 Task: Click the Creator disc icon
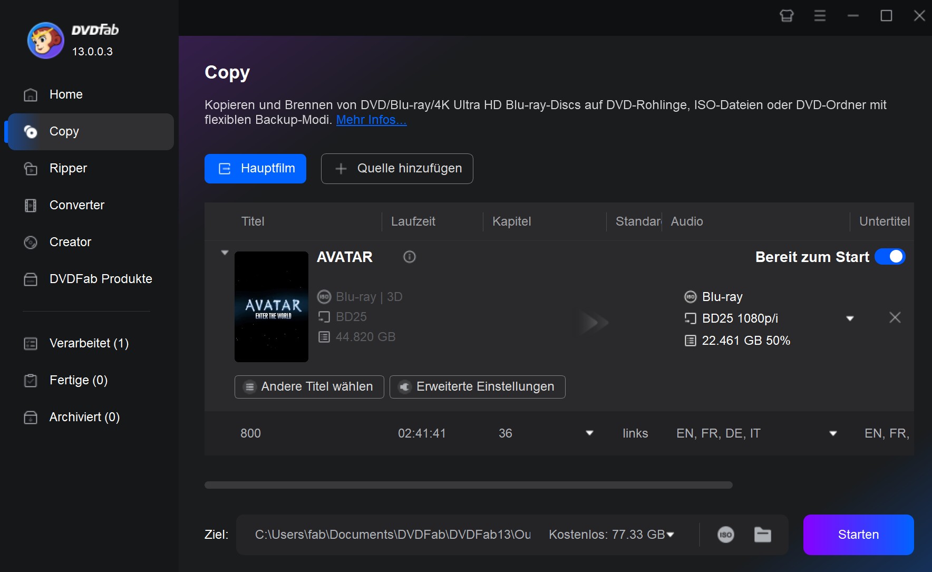coord(31,243)
